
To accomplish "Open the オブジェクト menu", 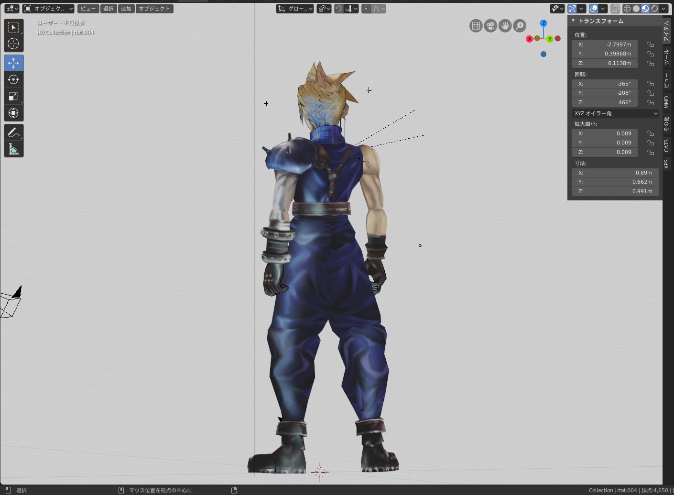I will (154, 9).
